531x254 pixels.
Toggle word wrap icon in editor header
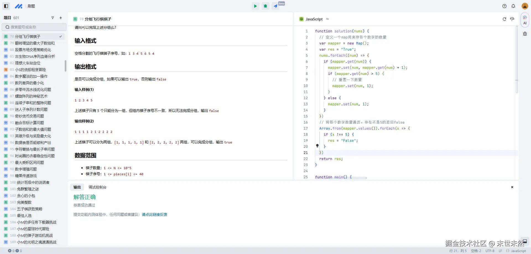click(x=512, y=19)
